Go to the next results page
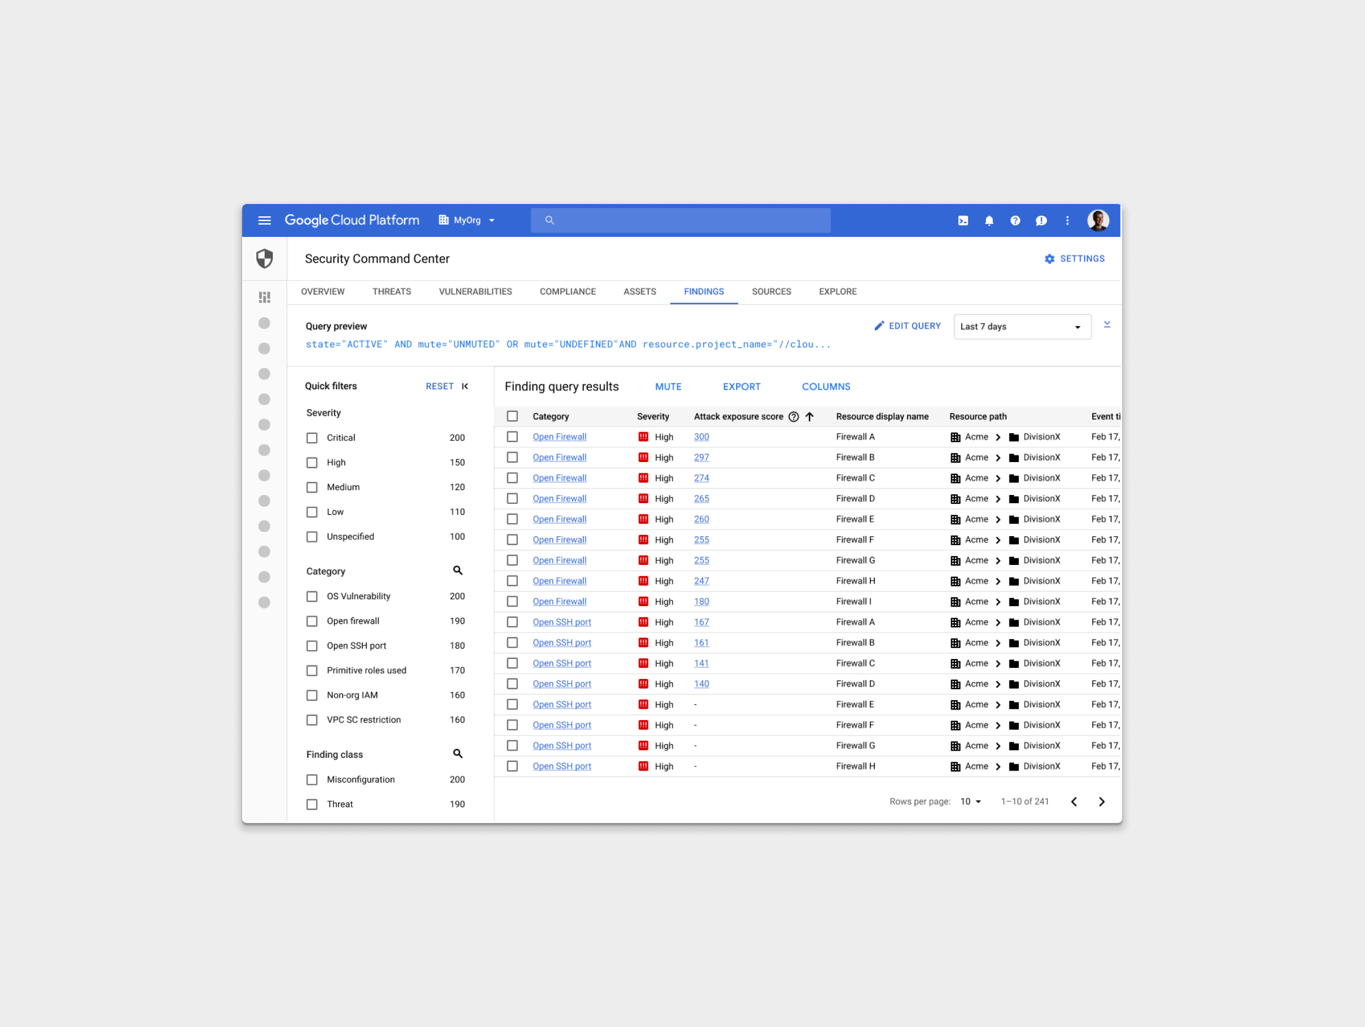 point(1102,802)
